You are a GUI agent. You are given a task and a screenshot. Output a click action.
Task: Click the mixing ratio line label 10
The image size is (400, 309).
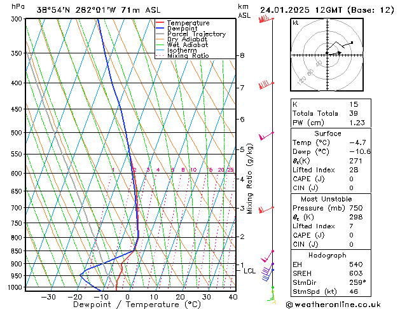[193, 170]
